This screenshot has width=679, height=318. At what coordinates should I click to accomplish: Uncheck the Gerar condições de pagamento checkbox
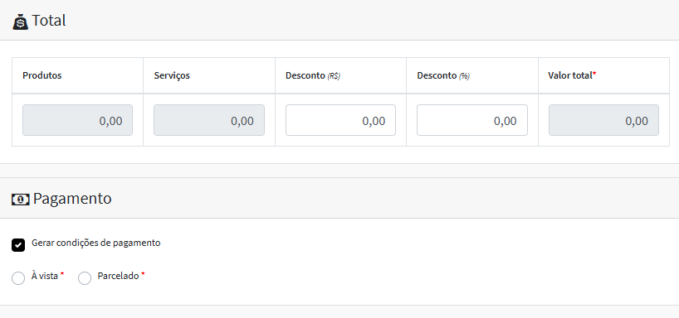(18, 245)
